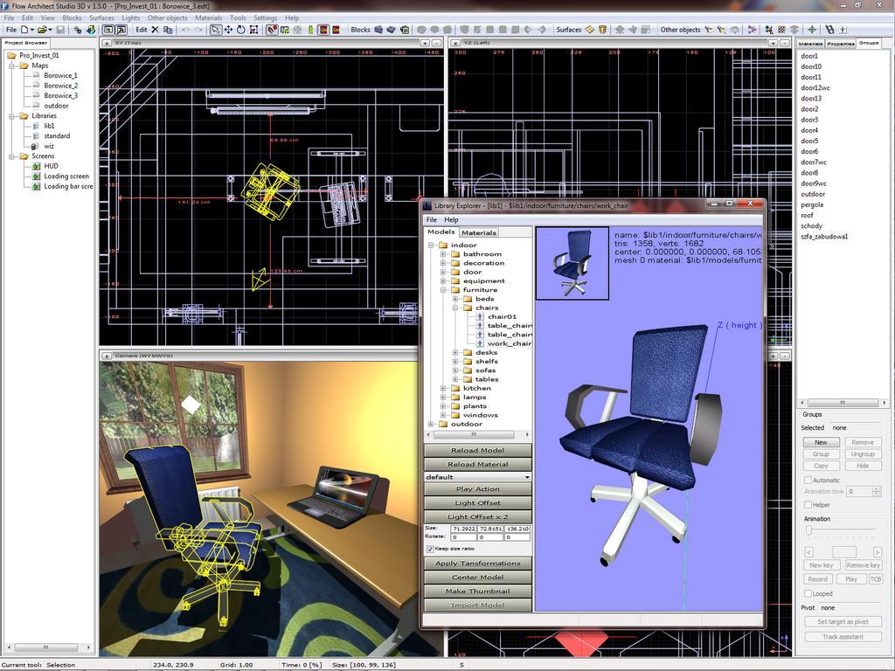
Task: Click Apply Transformations button
Action: point(478,564)
